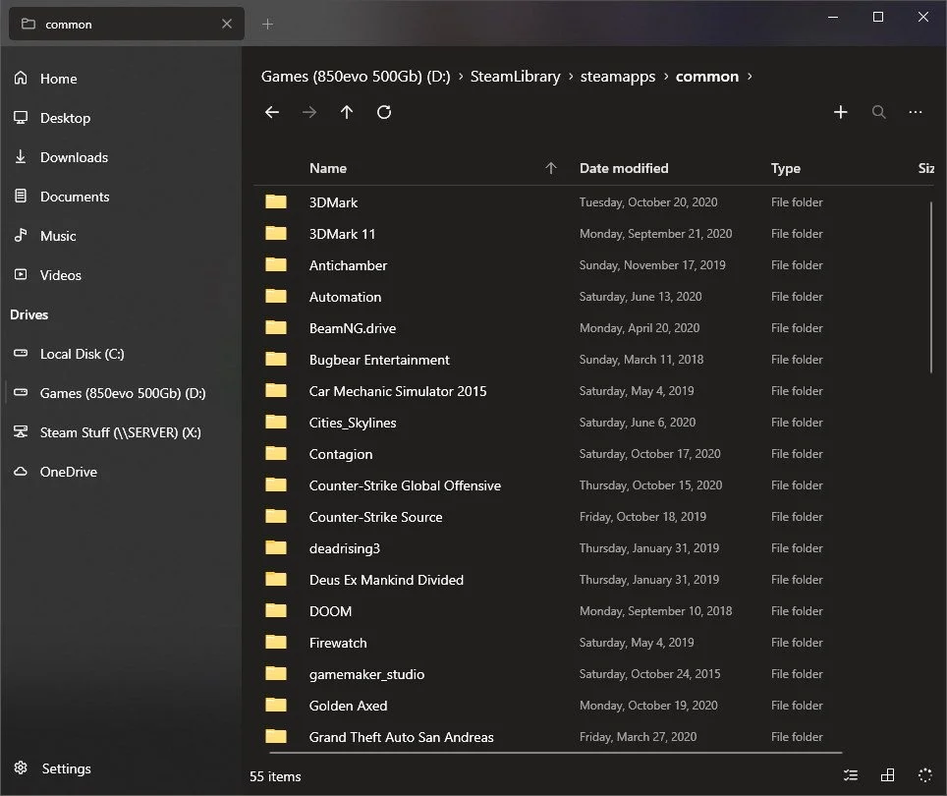Open OneDrive in the sidebar

[x=121, y=472]
